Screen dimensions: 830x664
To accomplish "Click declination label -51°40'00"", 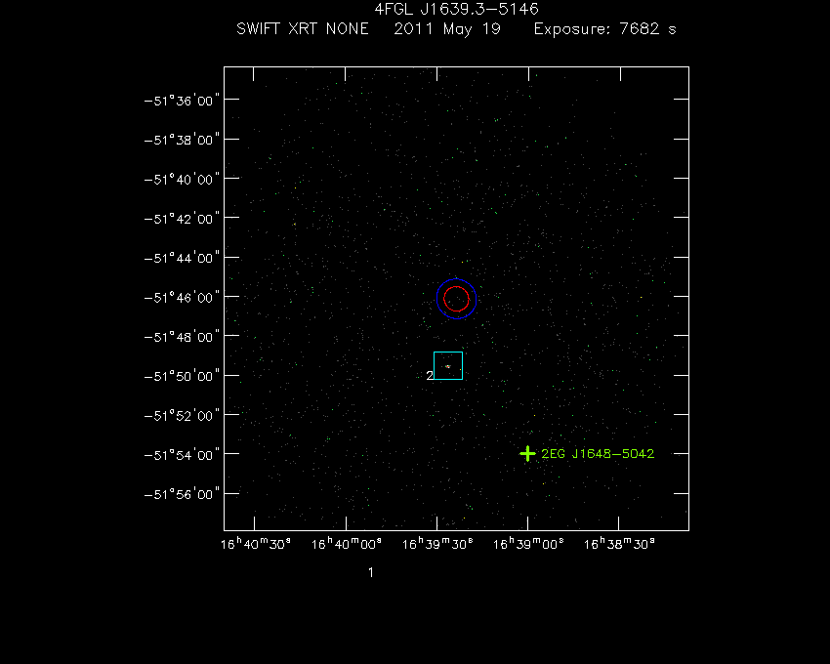I will pyautogui.click(x=182, y=180).
